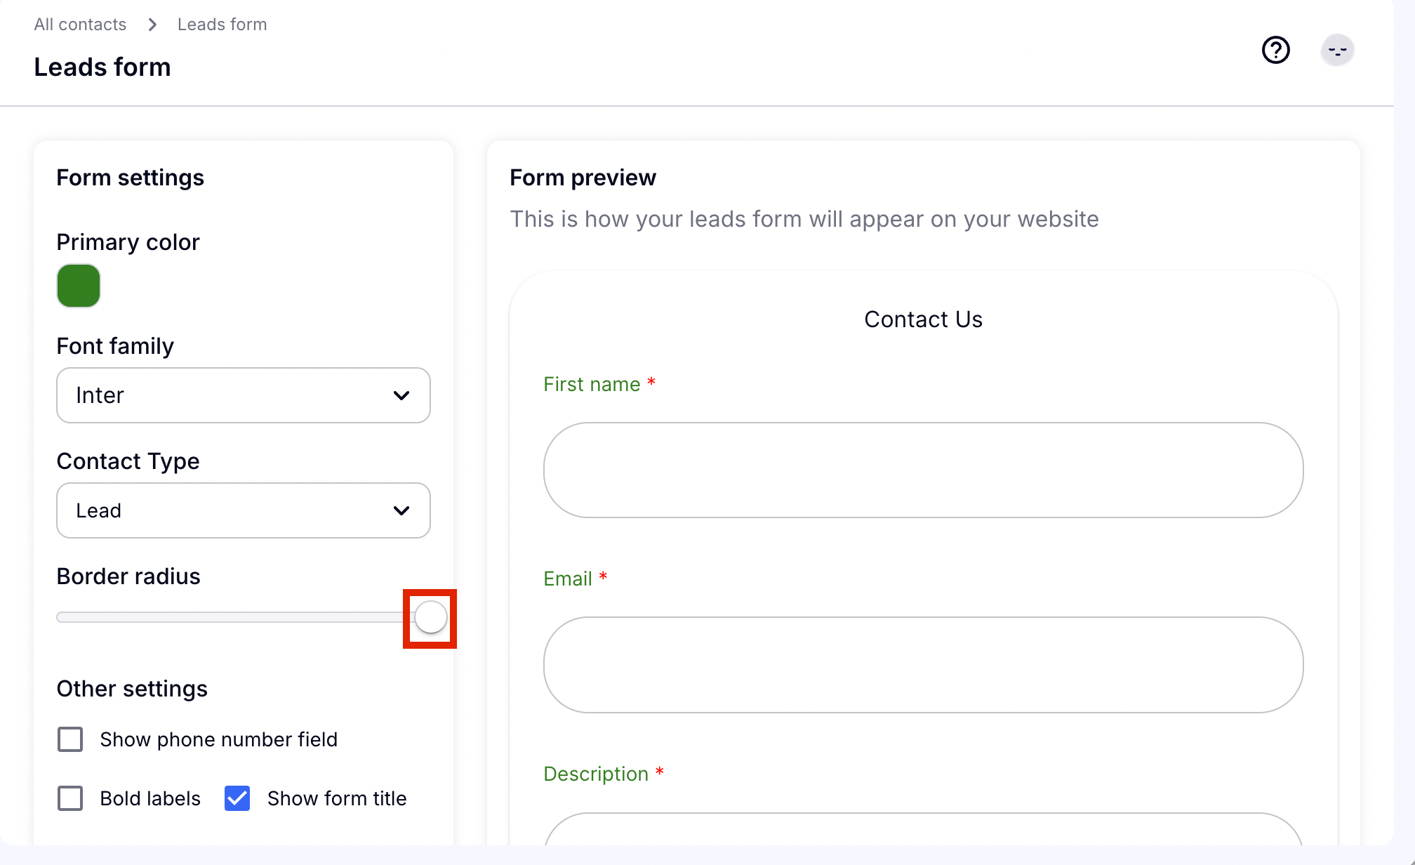Click the Leads form page heading

tap(102, 67)
